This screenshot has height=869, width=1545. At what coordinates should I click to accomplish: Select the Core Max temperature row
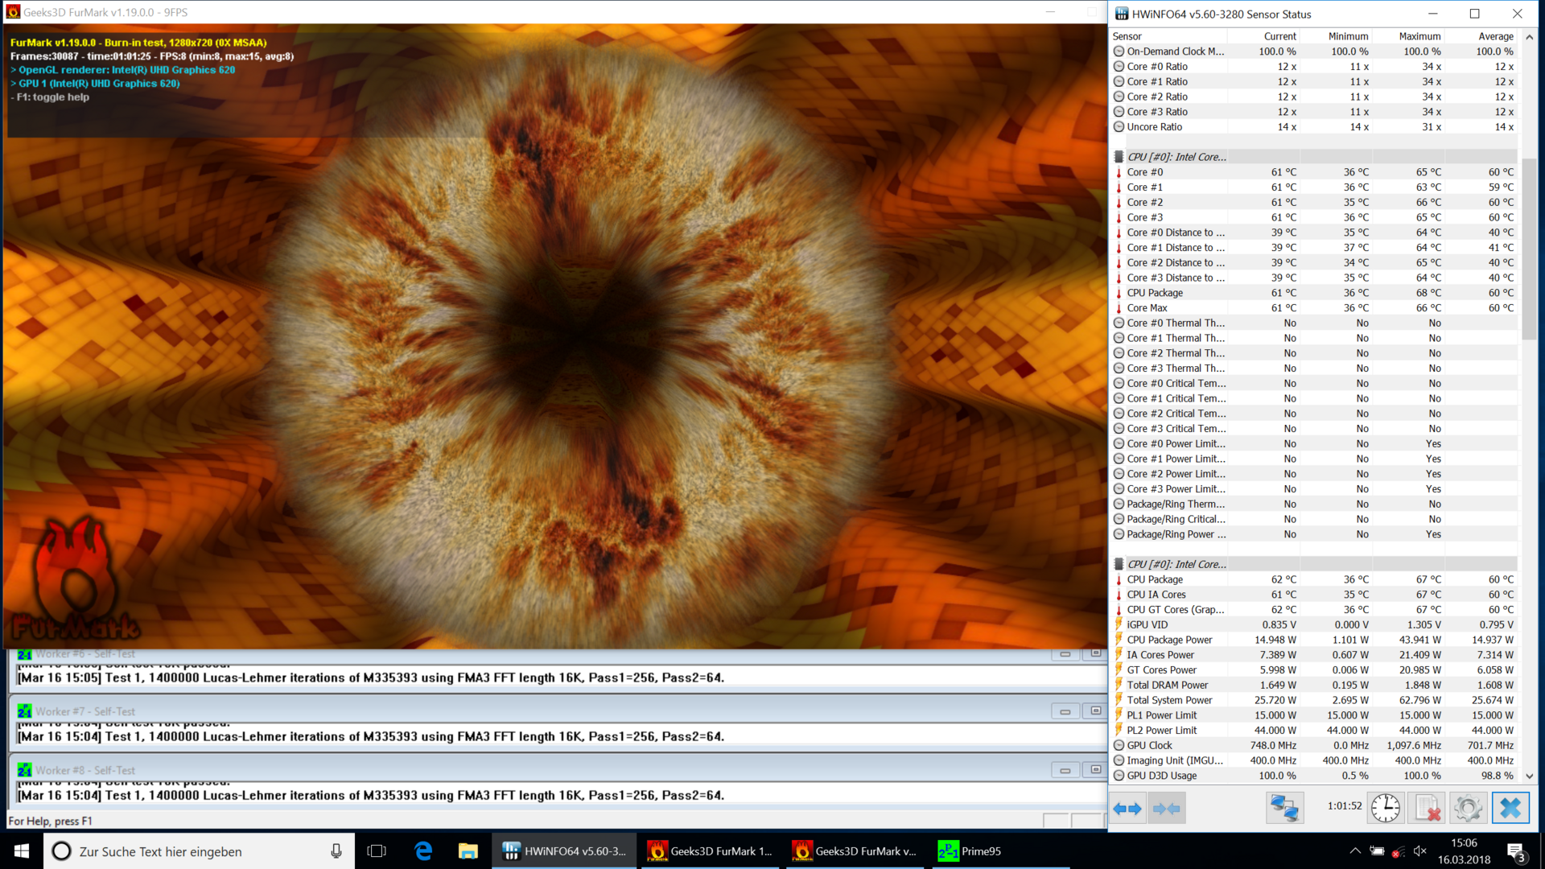tap(1314, 308)
